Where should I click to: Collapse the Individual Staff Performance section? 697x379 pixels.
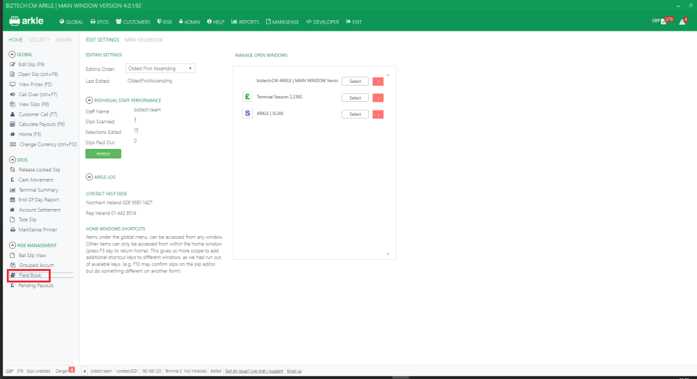pyautogui.click(x=89, y=100)
